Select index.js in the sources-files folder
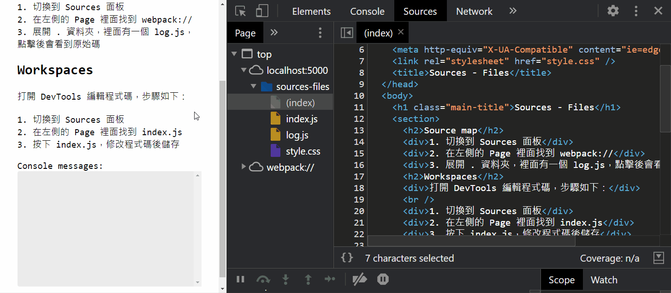The width and height of the screenshot is (671, 293). [301, 118]
